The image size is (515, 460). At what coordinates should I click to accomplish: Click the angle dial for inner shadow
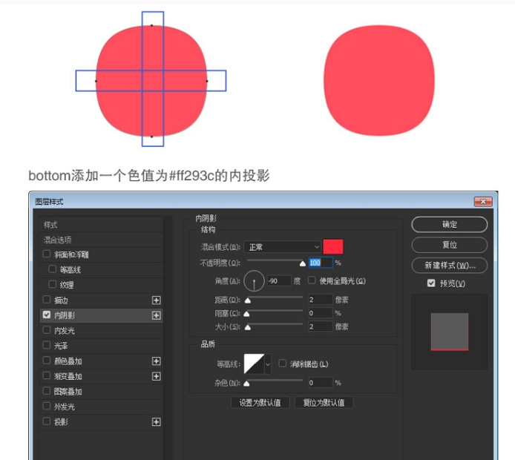(x=255, y=281)
